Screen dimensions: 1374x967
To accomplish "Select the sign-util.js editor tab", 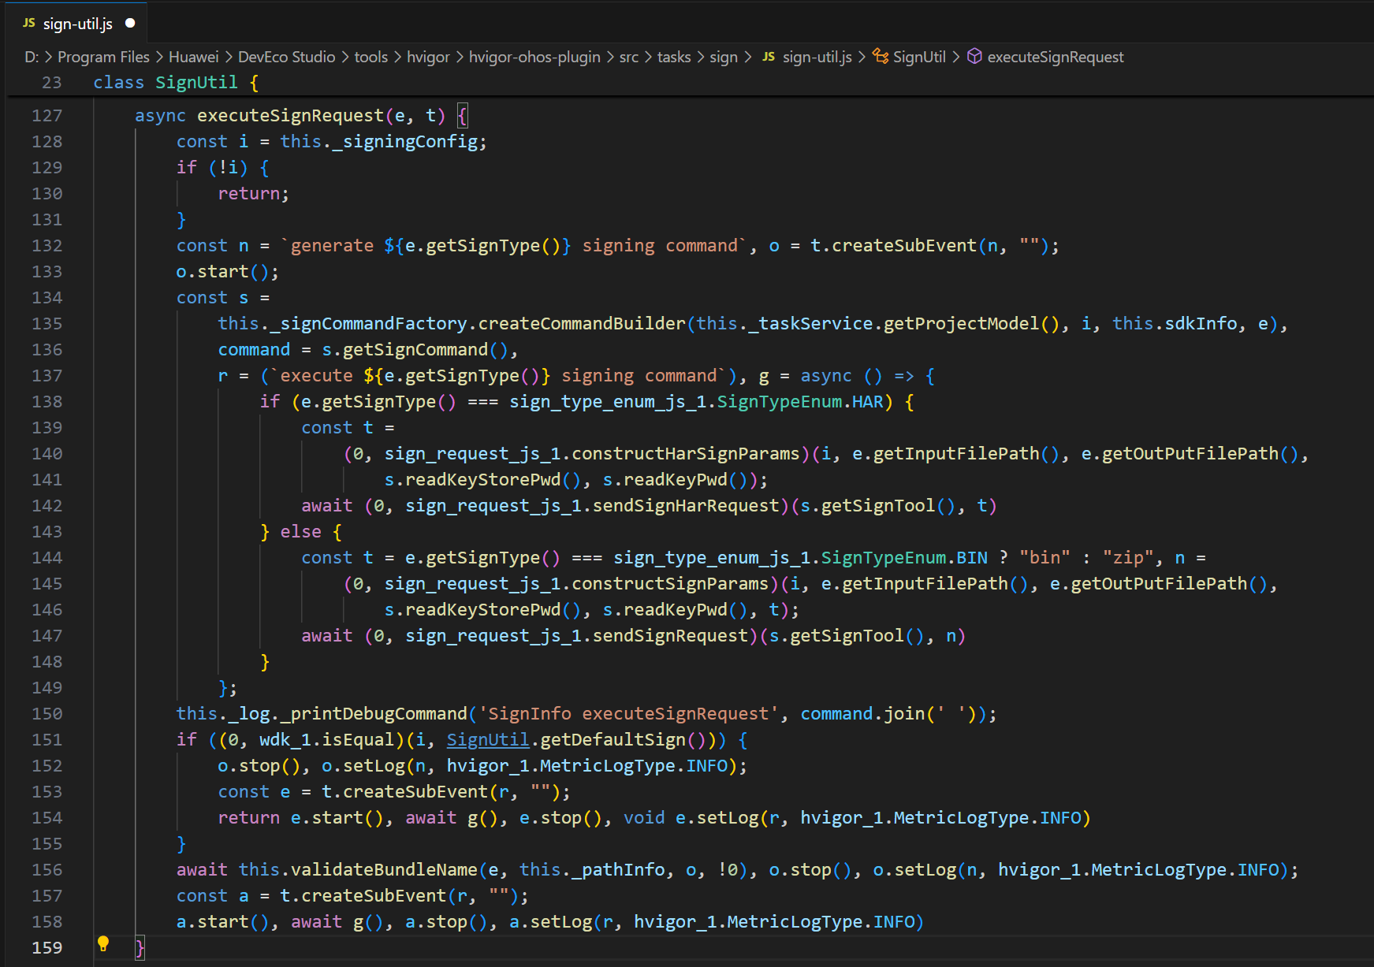I will tap(77, 24).
